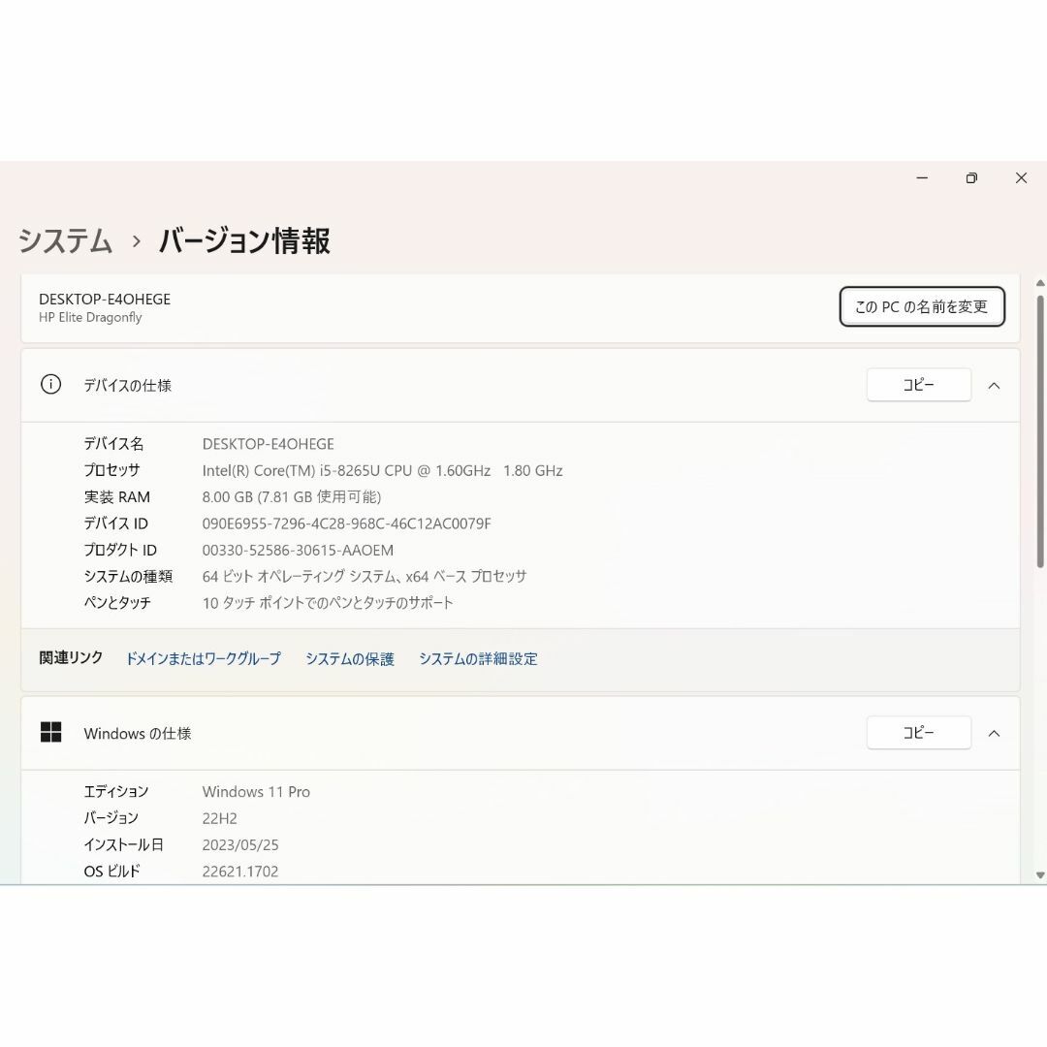The width and height of the screenshot is (1047, 1047).
Task: Click the デバイス名 value DESKTOP-E4OHEGE
Action: pos(269,444)
